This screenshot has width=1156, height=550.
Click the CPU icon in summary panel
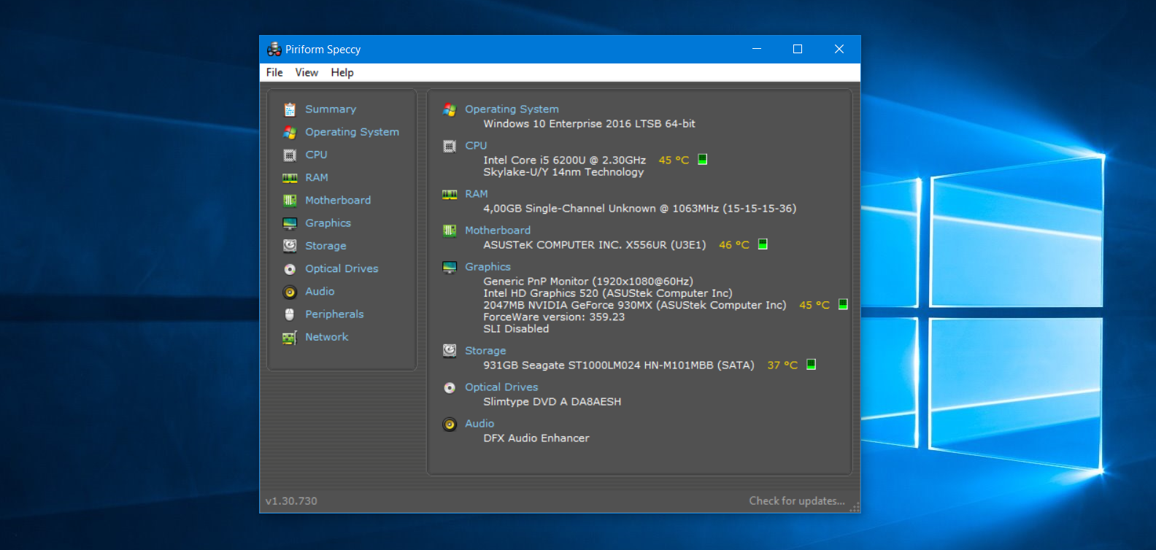450,146
